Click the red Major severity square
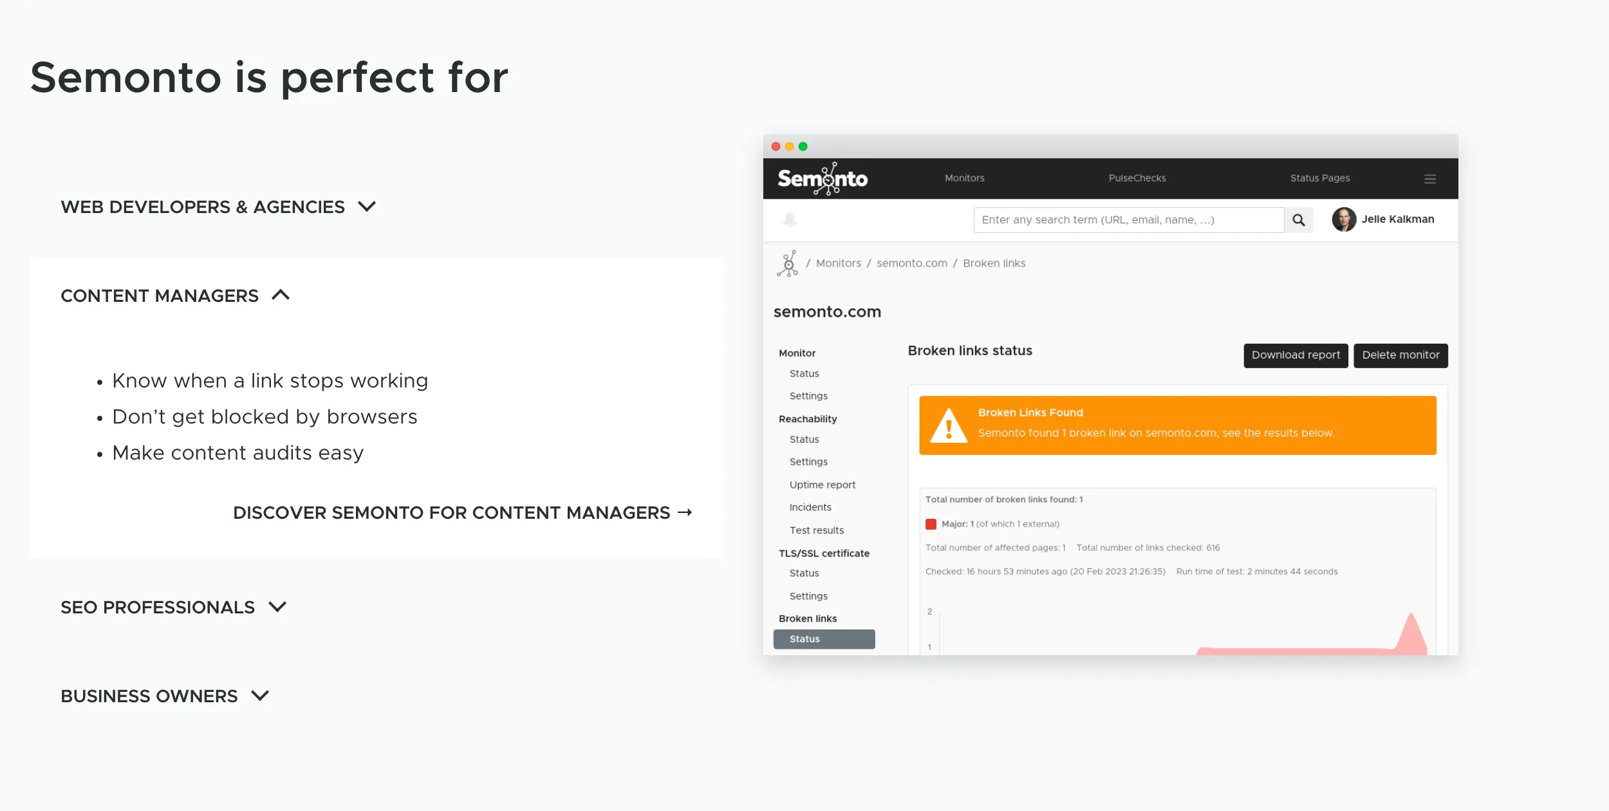The width and height of the screenshot is (1609, 811). pyautogui.click(x=931, y=524)
